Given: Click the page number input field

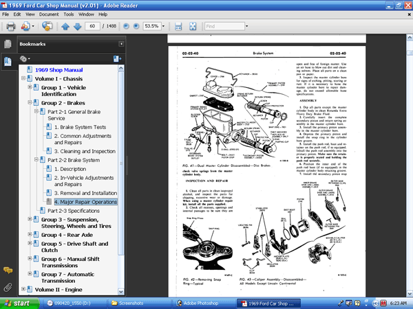Looking at the screenshot, I should tap(92, 26).
